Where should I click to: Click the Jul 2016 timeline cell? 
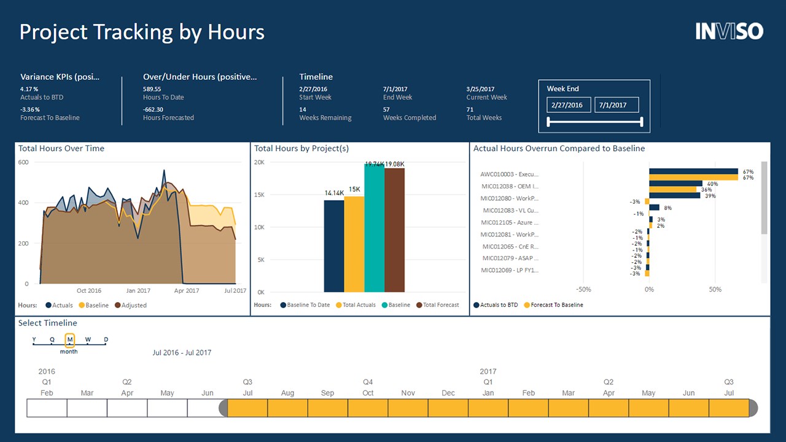[x=247, y=408]
